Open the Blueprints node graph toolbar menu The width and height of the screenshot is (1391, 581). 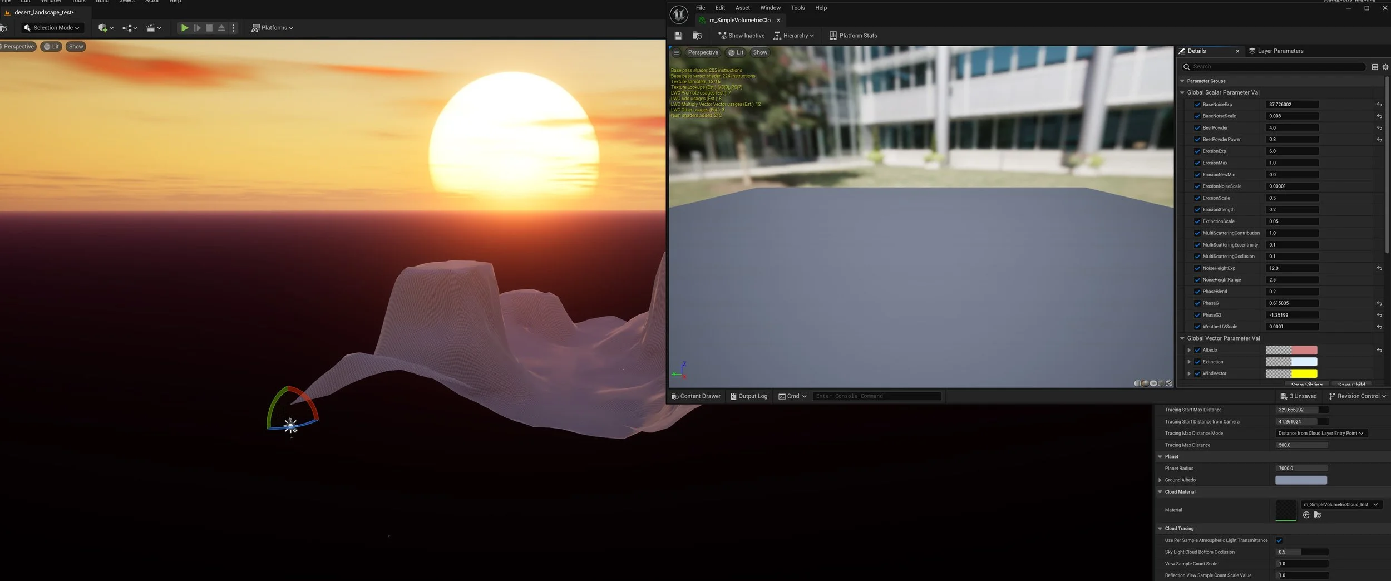[130, 27]
